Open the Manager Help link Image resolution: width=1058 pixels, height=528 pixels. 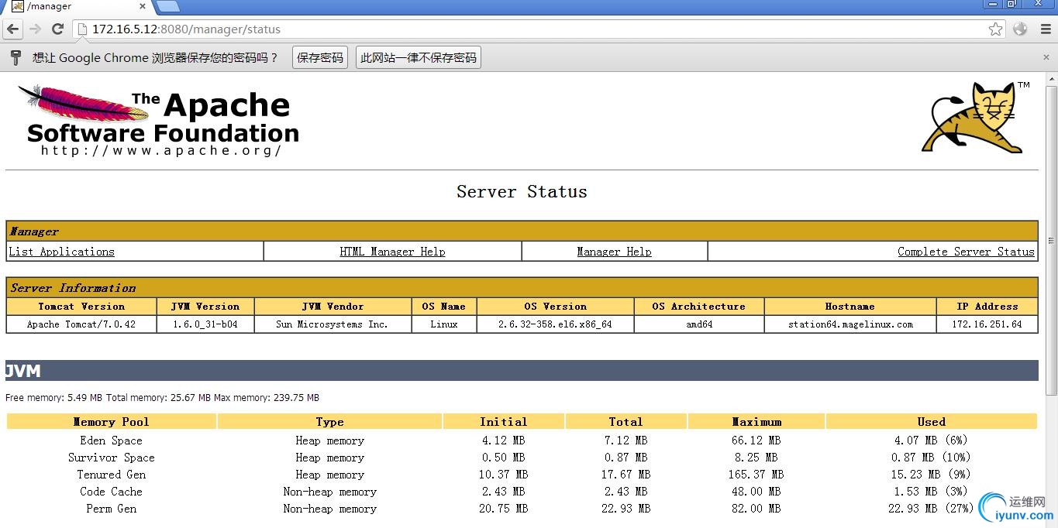[x=614, y=252]
